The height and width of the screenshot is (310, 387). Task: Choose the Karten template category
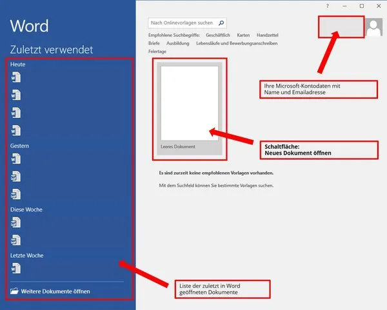pyautogui.click(x=243, y=35)
